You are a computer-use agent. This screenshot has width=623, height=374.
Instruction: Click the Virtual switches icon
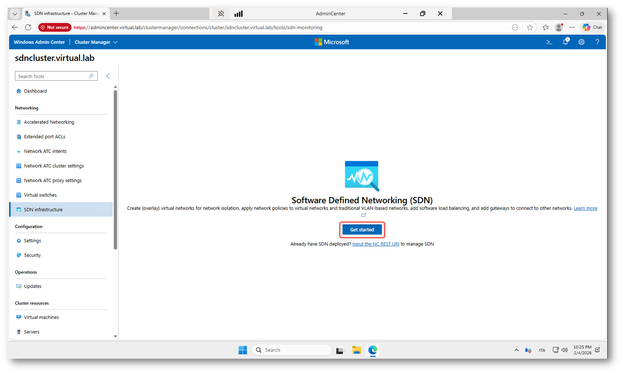19,195
